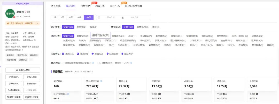
Task: Expand more tags with the ellipsis tag
Action: (x=31, y=60)
